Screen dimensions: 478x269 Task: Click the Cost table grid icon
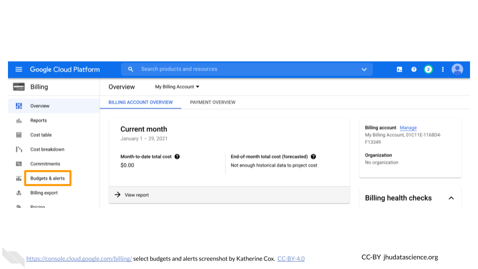pyautogui.click(x=18, y=135)
